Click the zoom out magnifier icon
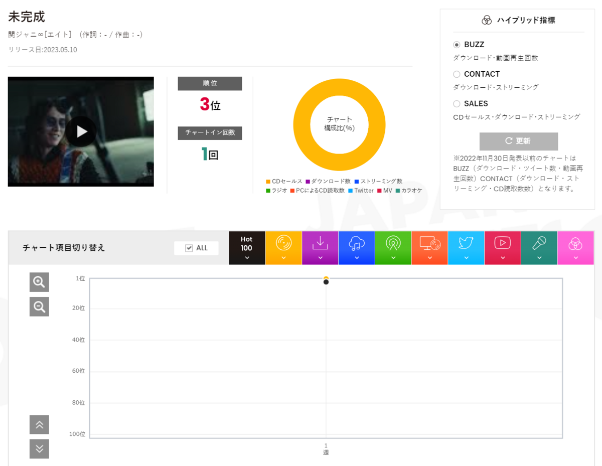The height and width of the screenshot is (466, 602). pos(39,306)
